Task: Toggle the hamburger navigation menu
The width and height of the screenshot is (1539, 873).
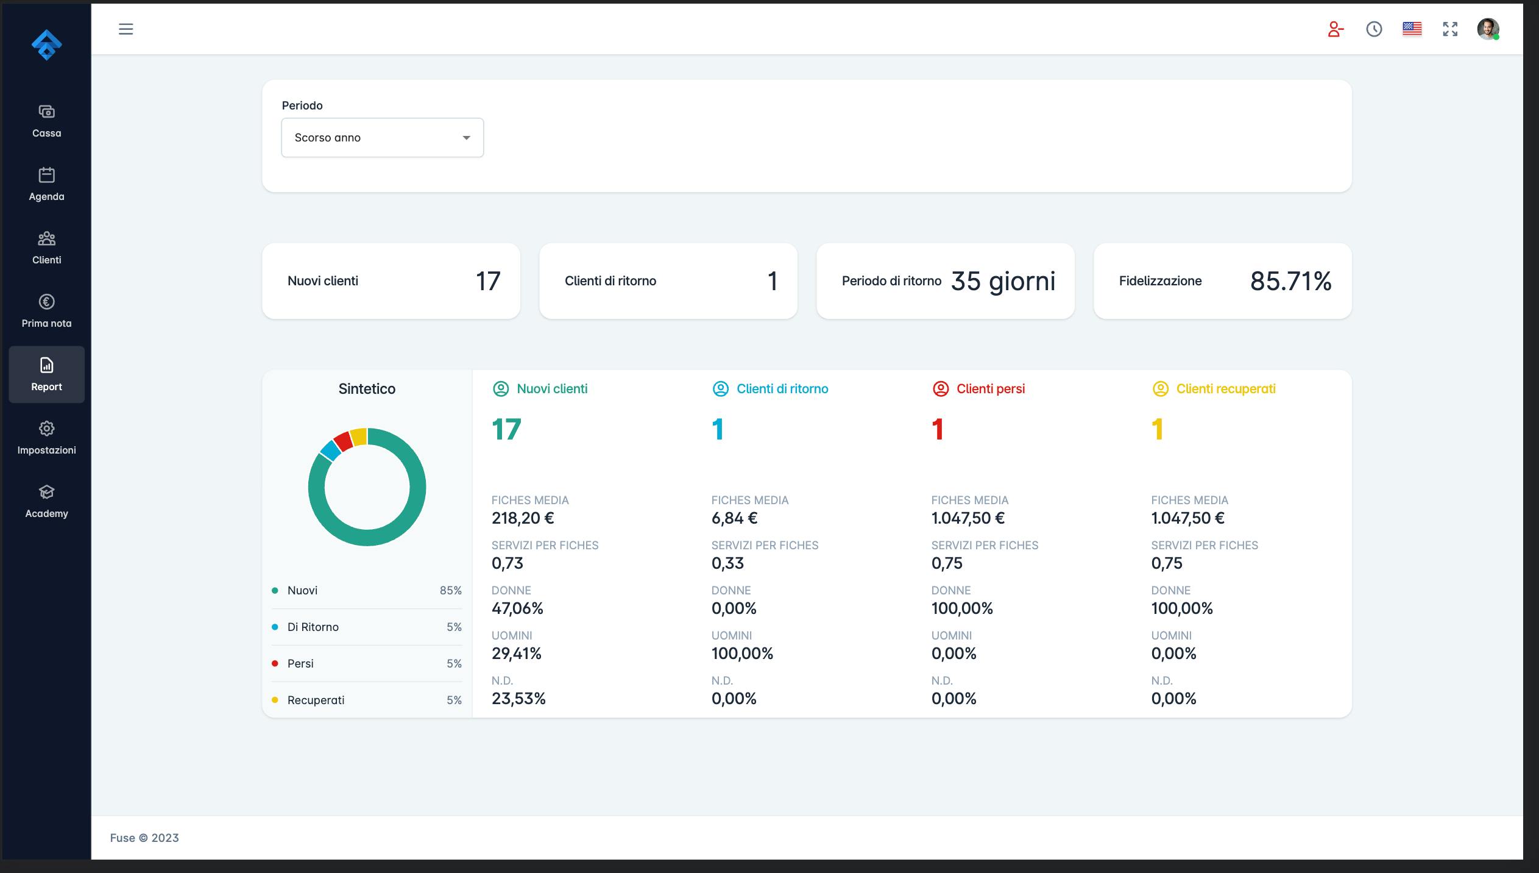Action: pyautogui.click(x=126, y=29)
